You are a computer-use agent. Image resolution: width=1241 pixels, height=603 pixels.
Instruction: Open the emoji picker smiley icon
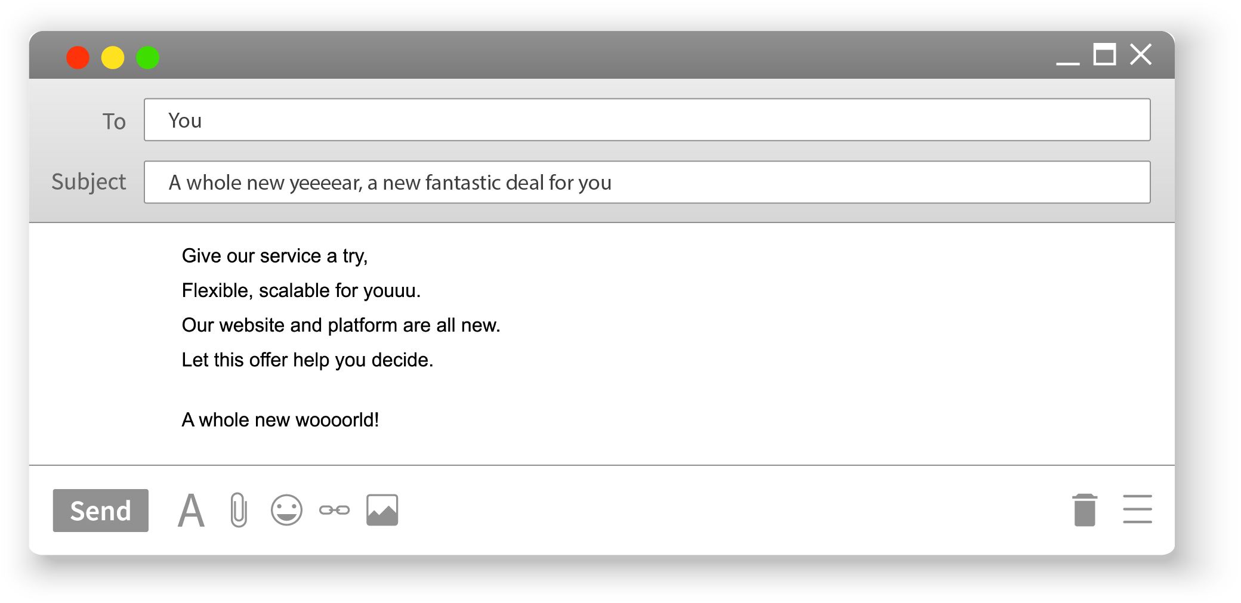pyautogui.click(x=286, y=510)
